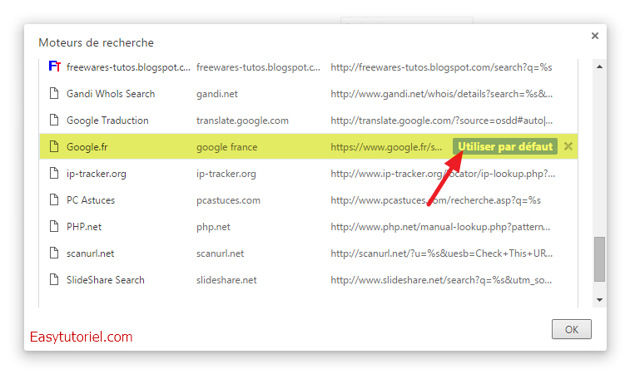Click the scanurl.net Check+This+UR... URL
Image resolution: width=640 pixels, height=374 pixels.
point(442,253)
